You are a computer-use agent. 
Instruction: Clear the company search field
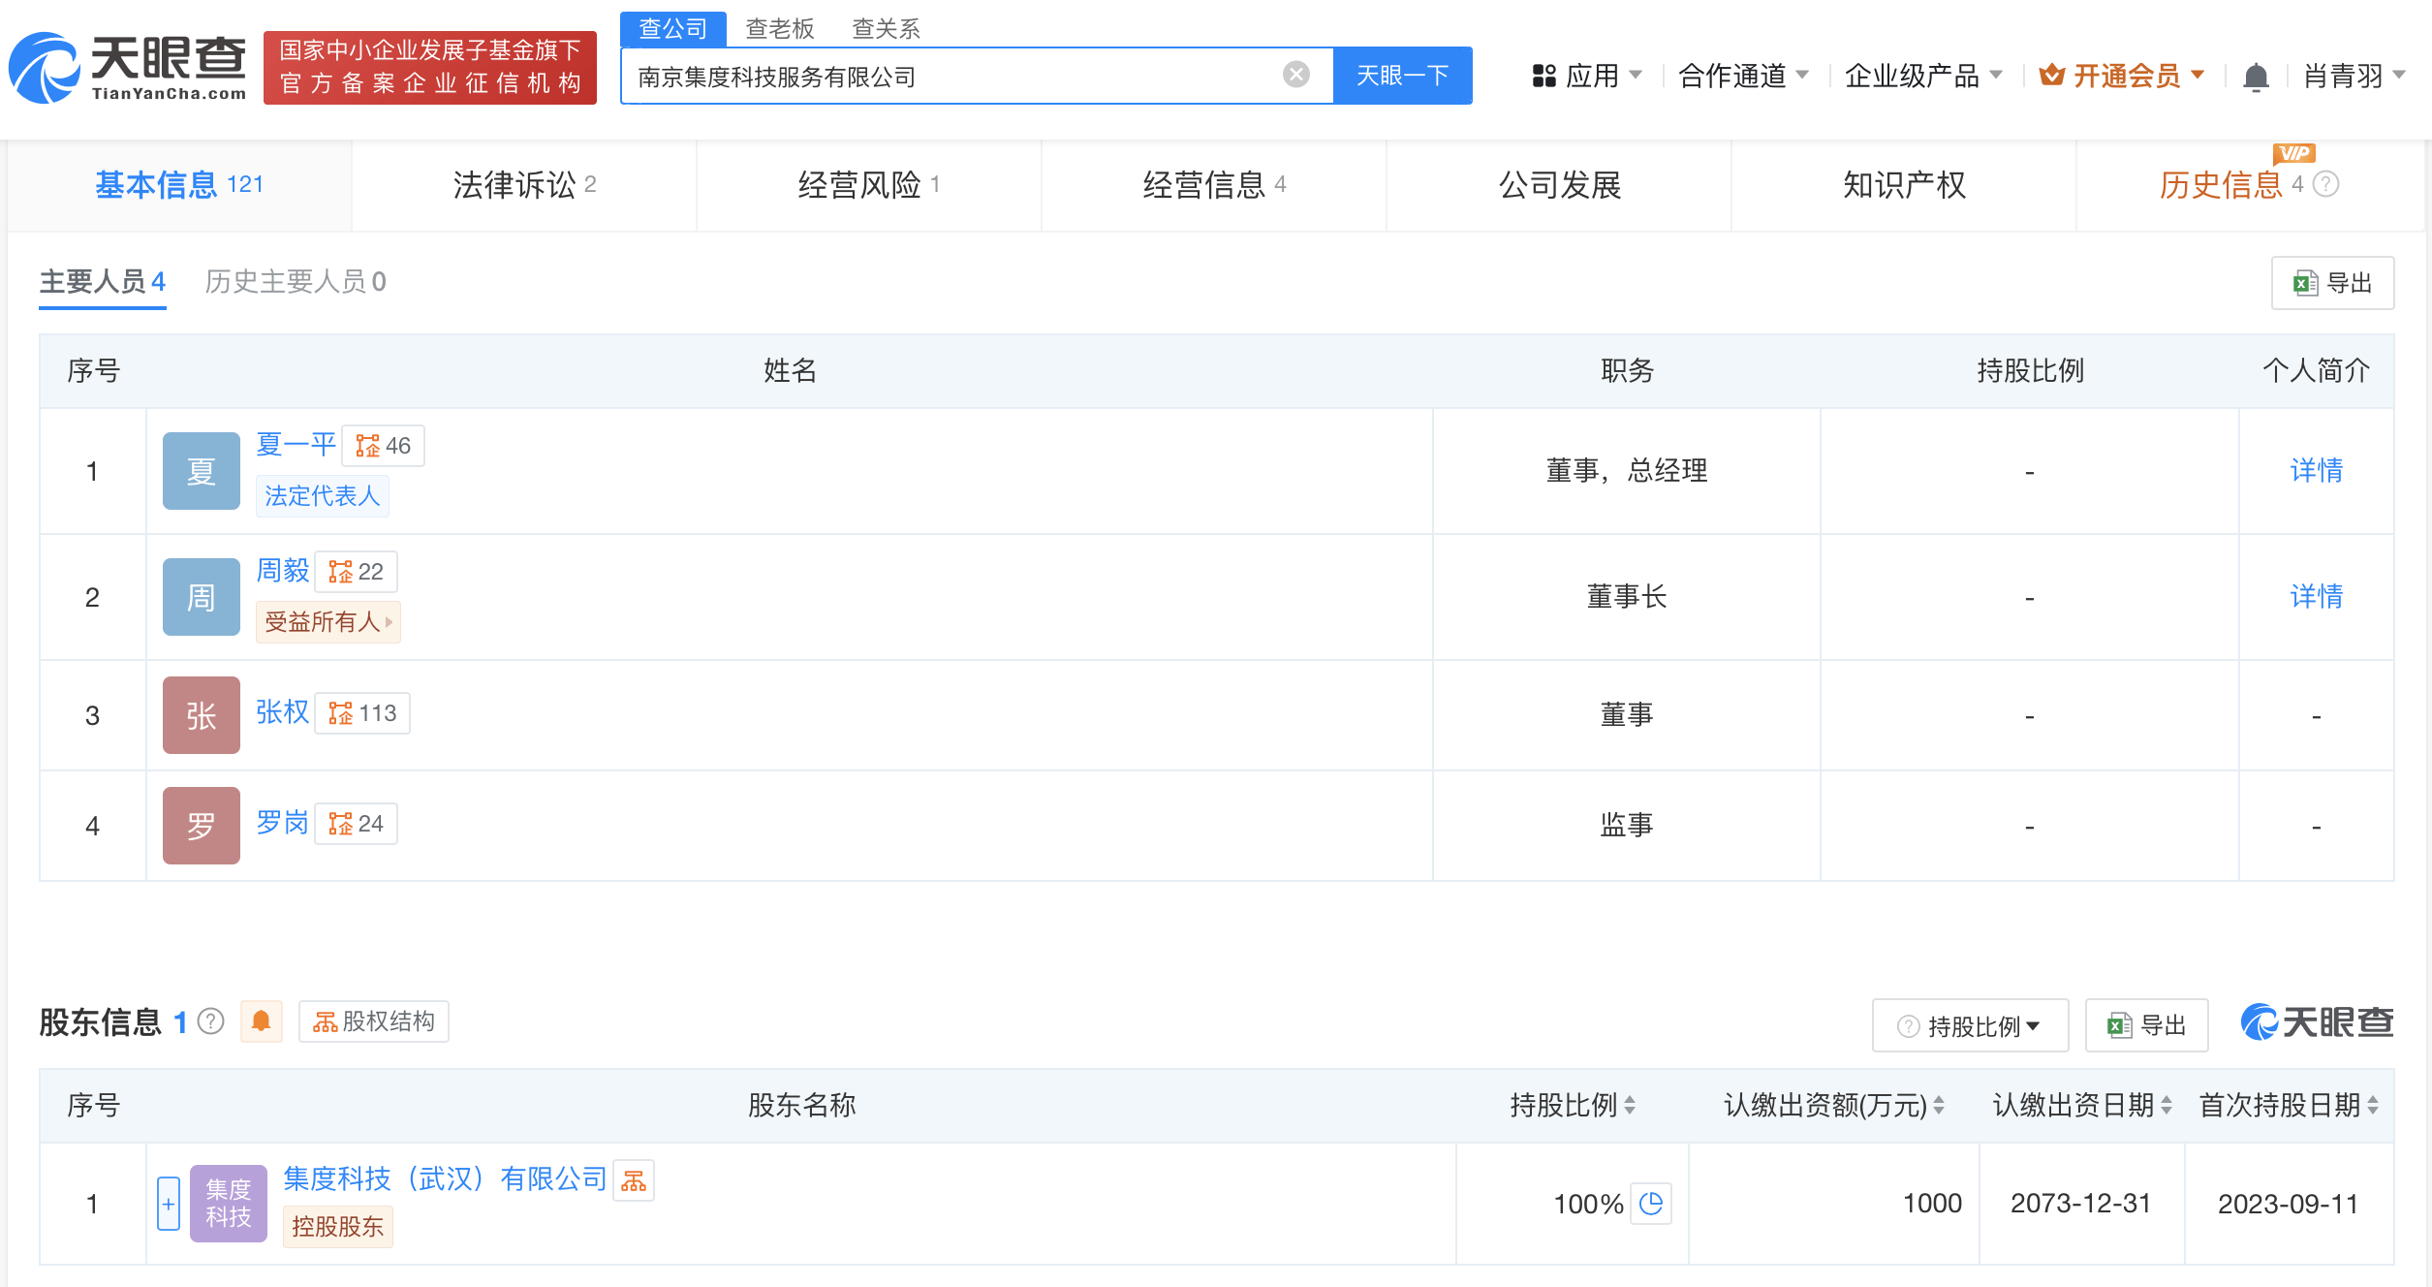click(x=1295, y=75)
